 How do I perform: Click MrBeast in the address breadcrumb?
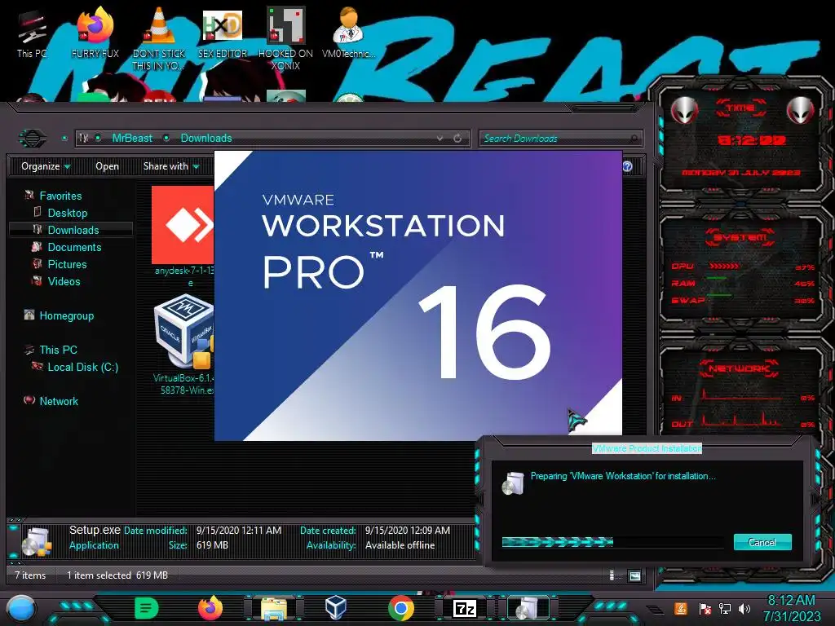[132, 139]
